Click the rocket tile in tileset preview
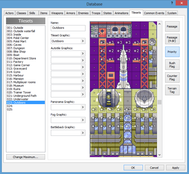Viewport: 189px width, 174px height. click(x=123, y=67)
